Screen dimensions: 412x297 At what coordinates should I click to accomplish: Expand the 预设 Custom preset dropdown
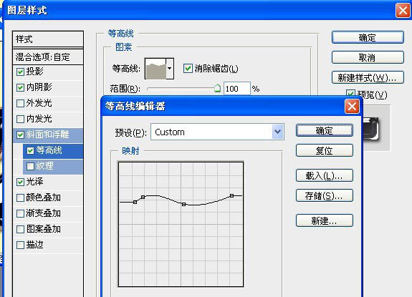(x=278, y=132)
